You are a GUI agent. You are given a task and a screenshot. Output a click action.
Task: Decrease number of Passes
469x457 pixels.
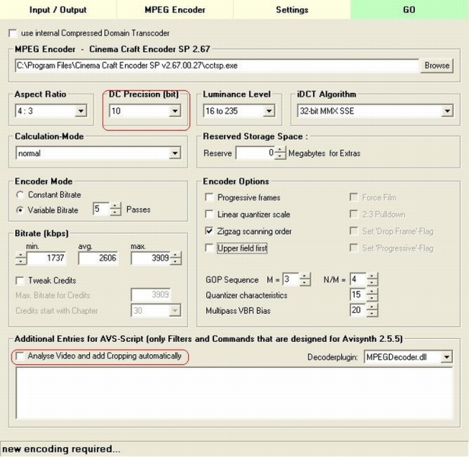116,213
